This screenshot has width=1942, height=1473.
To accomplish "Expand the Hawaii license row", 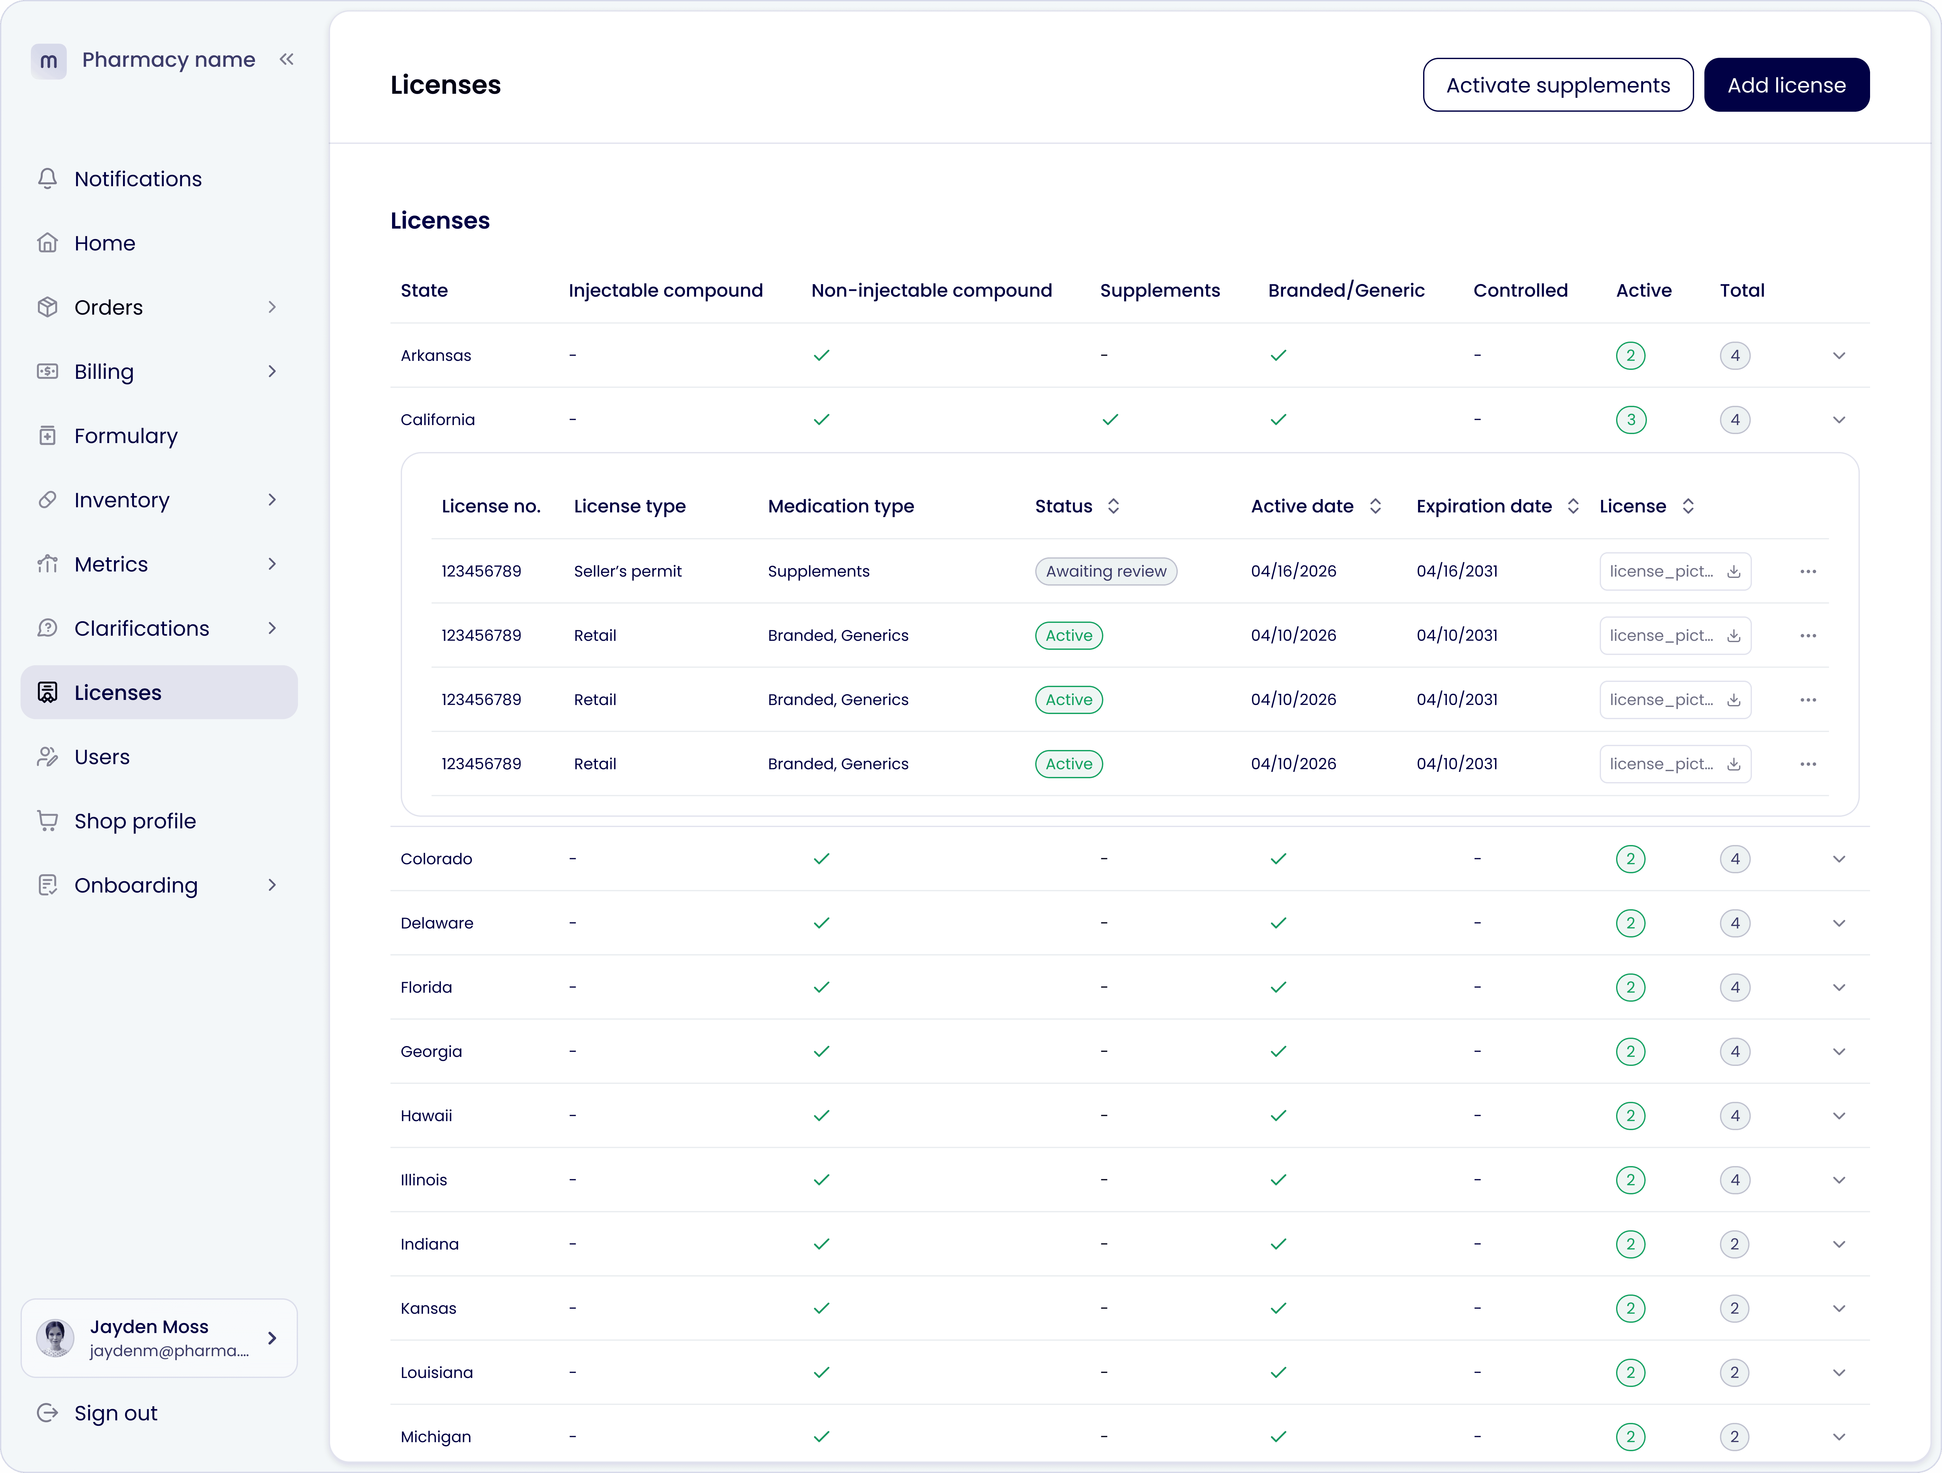I will 1839,1116.
